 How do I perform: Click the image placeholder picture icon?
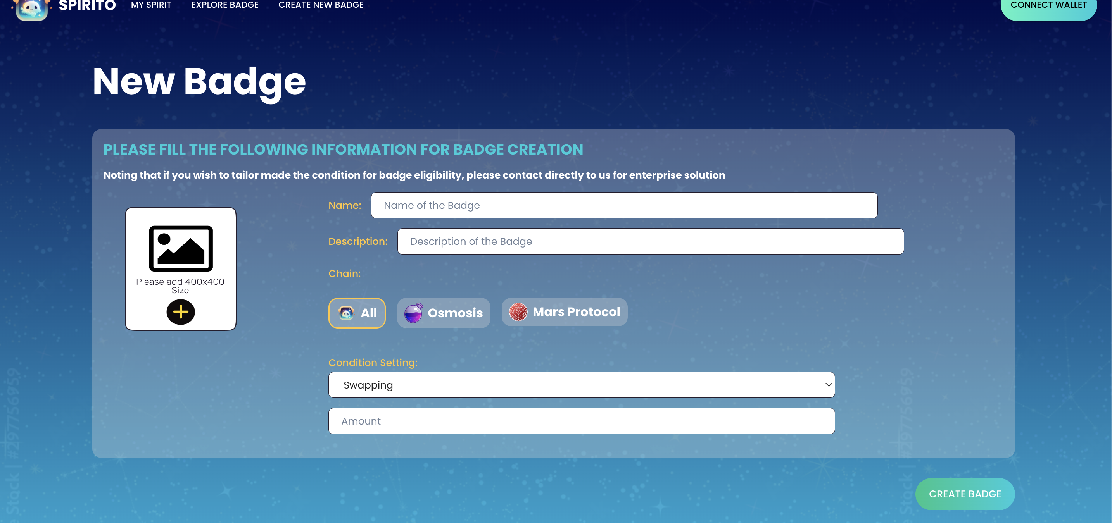point(181,249)
